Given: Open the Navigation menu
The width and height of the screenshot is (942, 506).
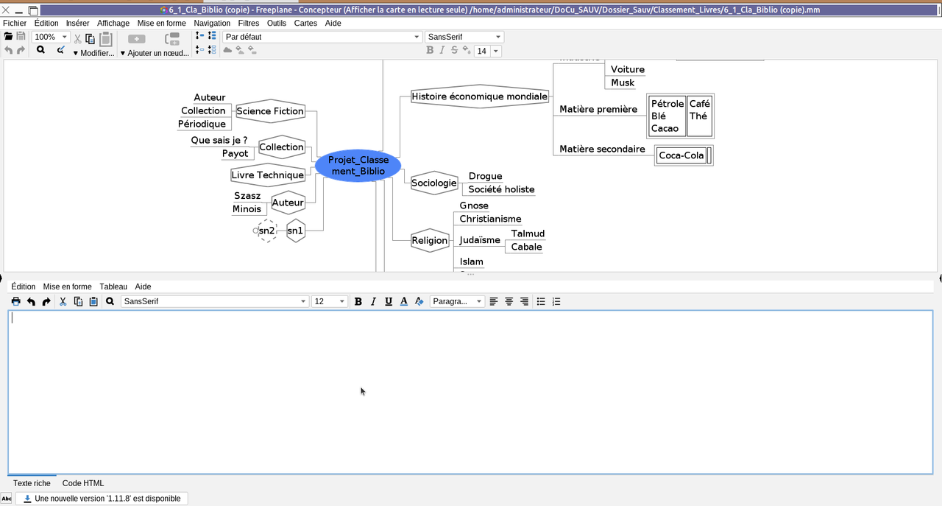Looking at the screenshot, I should click(212, 23).
